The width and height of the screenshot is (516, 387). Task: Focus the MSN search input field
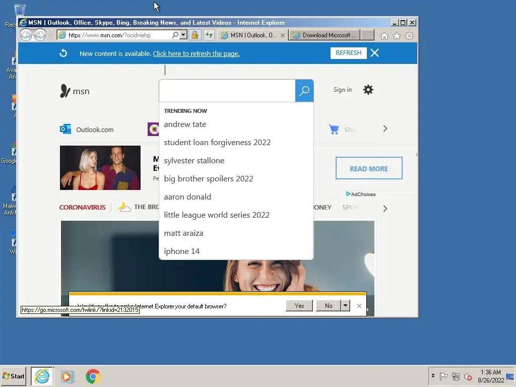(x=227, y=91)
